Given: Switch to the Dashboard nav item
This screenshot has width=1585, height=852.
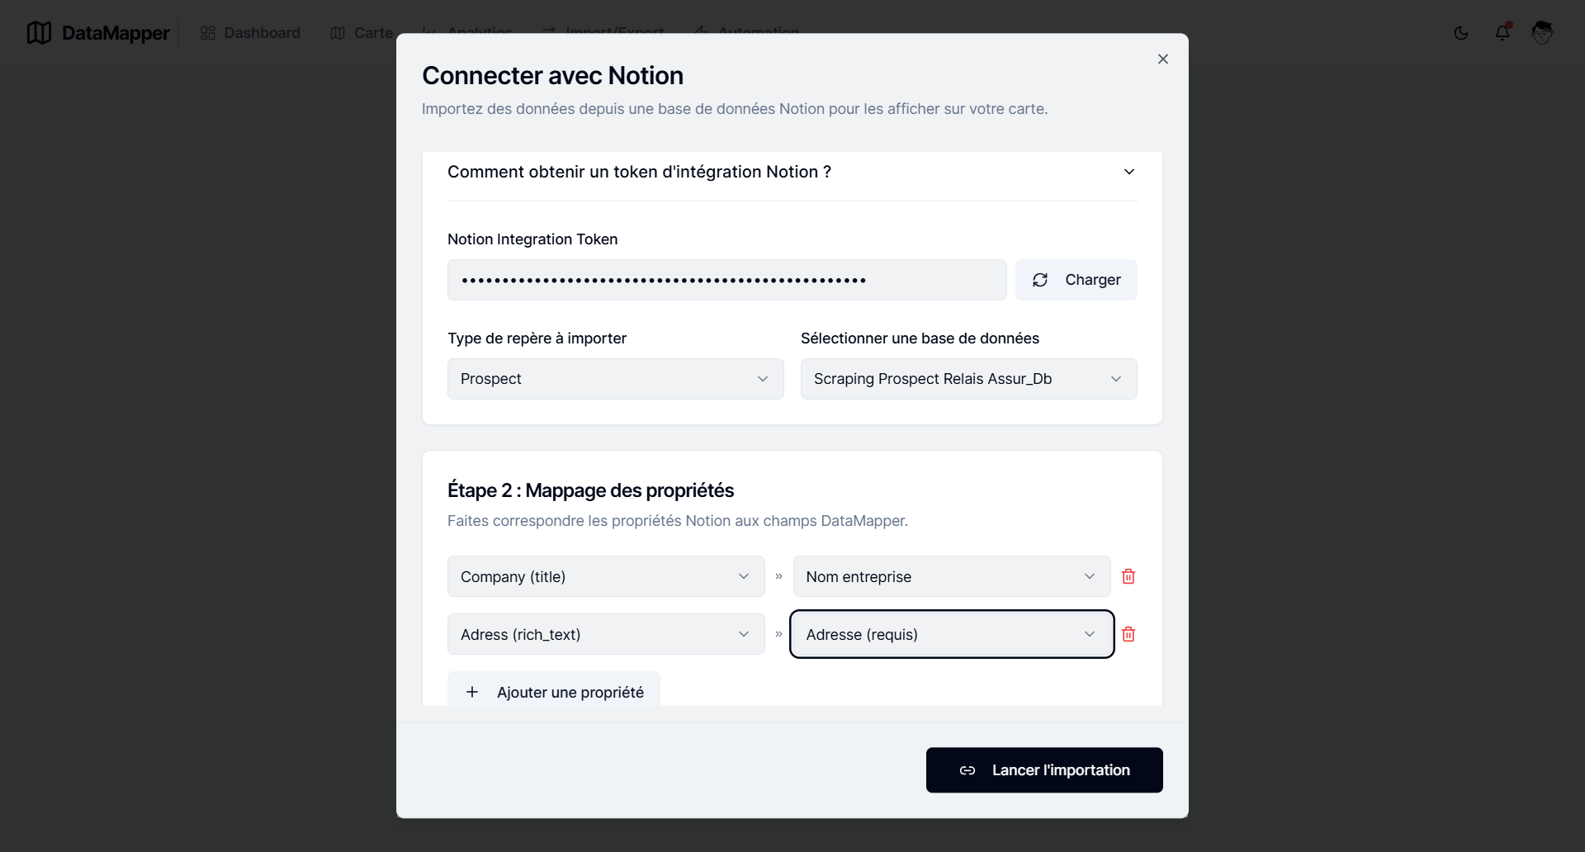Looking at the screenshot, I should click(261, 33).
